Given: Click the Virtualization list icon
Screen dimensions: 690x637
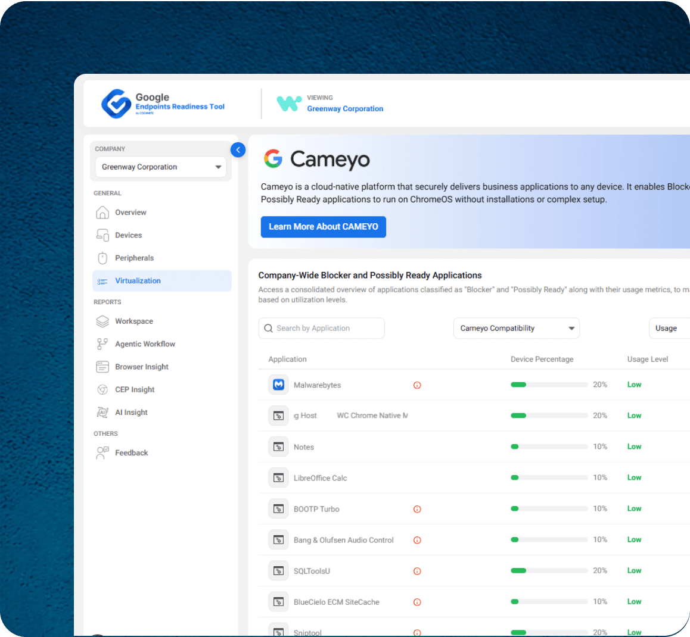Looking at the screenshot, I should click(102, 282).
